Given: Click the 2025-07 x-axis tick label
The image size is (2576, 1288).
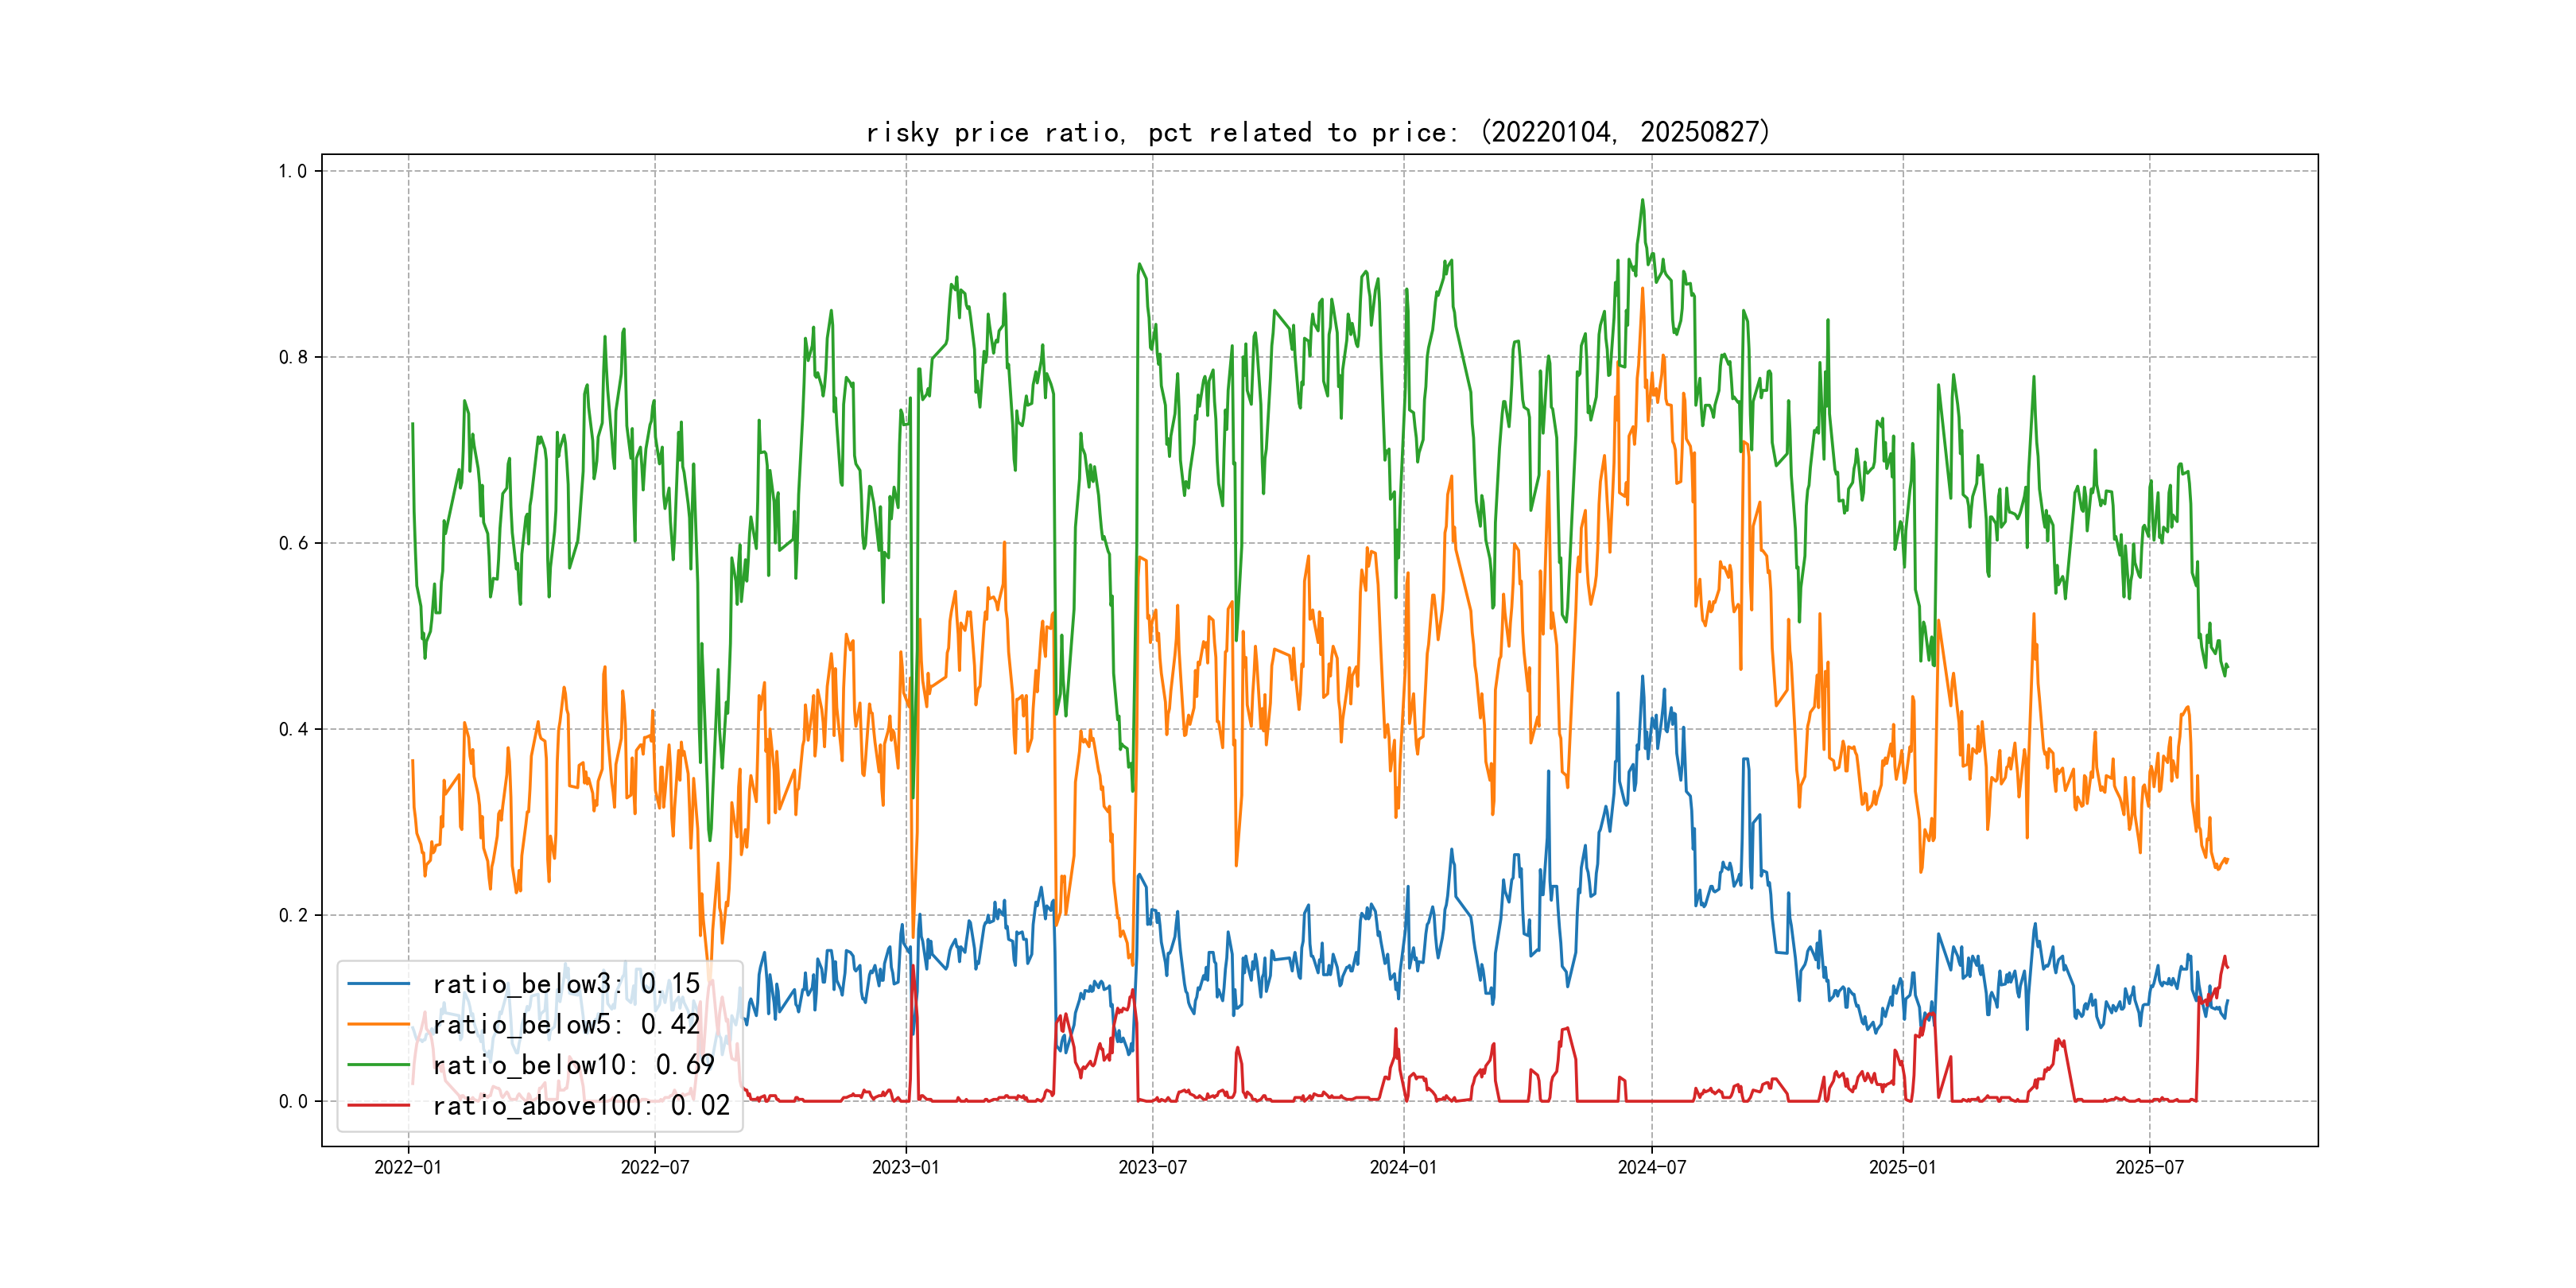Looking at the screenshot, I should tap(2149, 1167).
